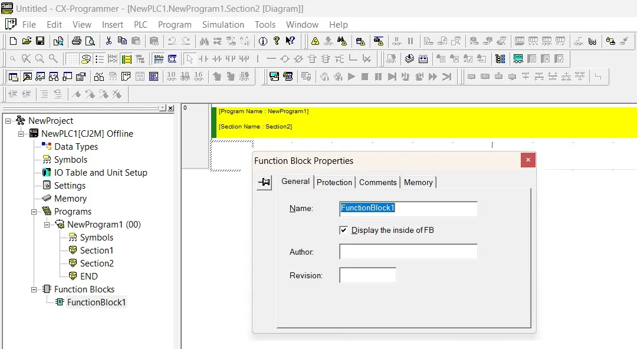The height and width of the screenshot is (349, 637).
Task: Select END section in project tree
Action: pos(89,276)
